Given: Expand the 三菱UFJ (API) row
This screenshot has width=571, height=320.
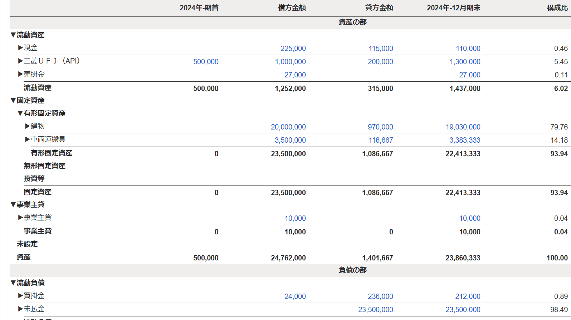Looking at the screenshot, I should (20, 61).
